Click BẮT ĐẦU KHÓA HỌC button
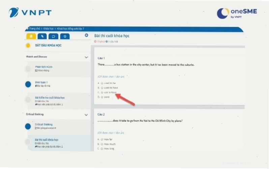This screenshot has width=269, height=169. pyautogui.click(x=48, y=45)
